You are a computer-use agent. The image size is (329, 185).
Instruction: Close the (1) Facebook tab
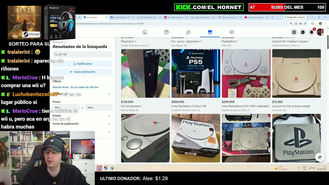coord(106,17)
